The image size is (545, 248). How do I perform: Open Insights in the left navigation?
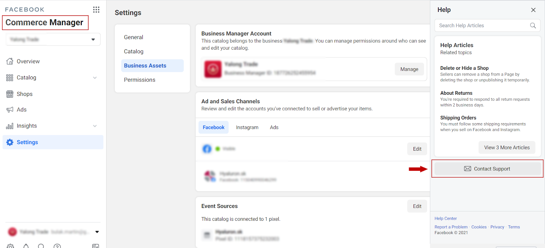click(x=27, y=126)
